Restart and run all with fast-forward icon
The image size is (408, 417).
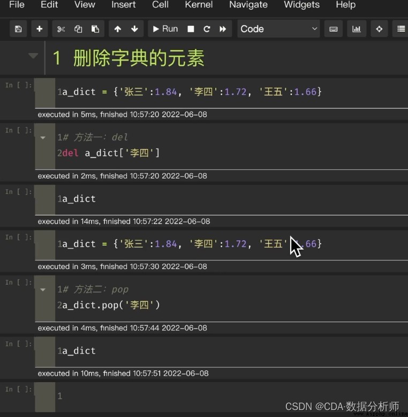223,29
